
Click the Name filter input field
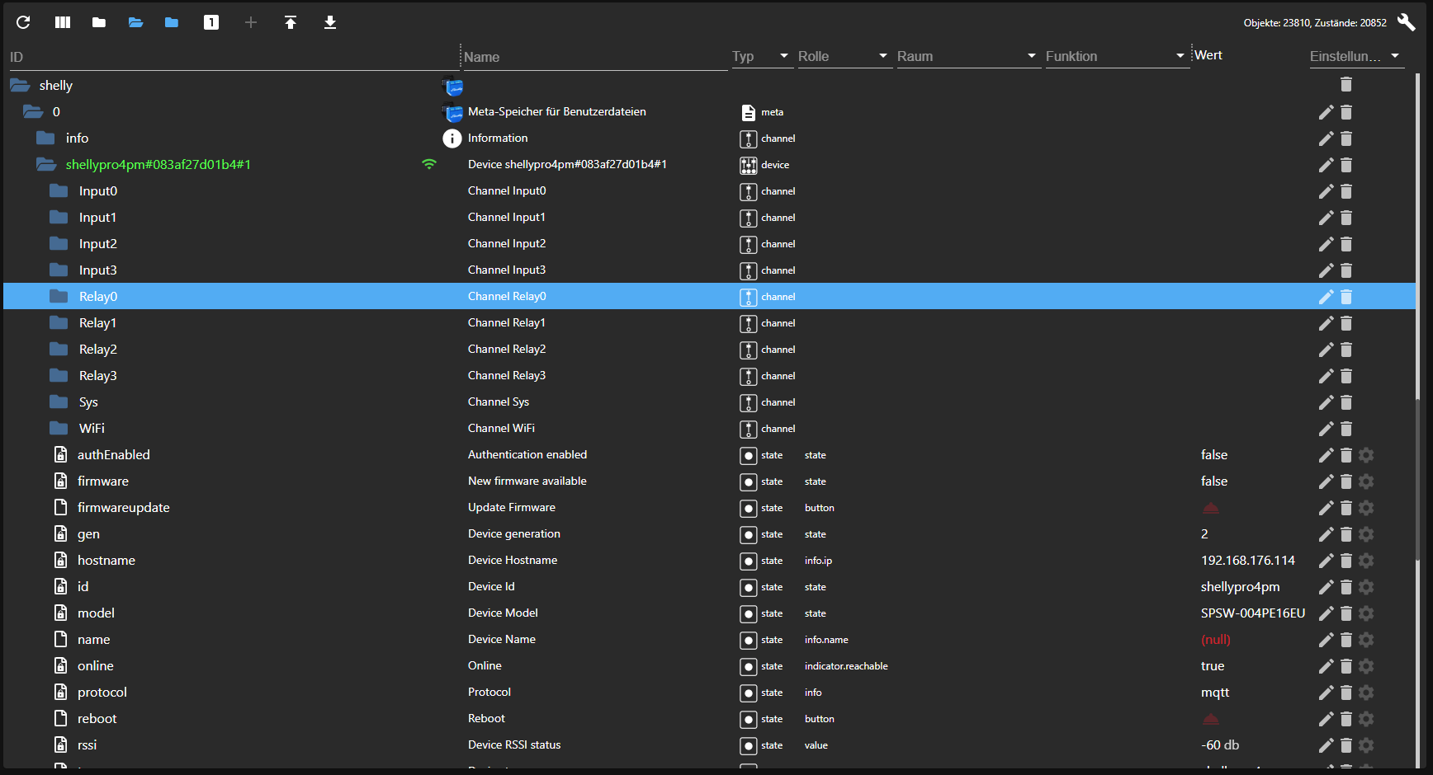(x=594, y=57)
